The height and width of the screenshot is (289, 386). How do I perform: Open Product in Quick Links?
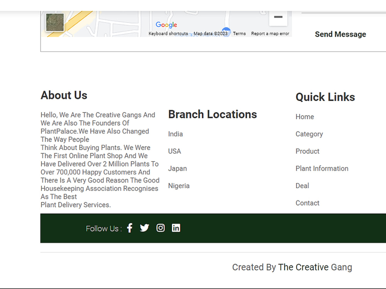click(308, 151)
